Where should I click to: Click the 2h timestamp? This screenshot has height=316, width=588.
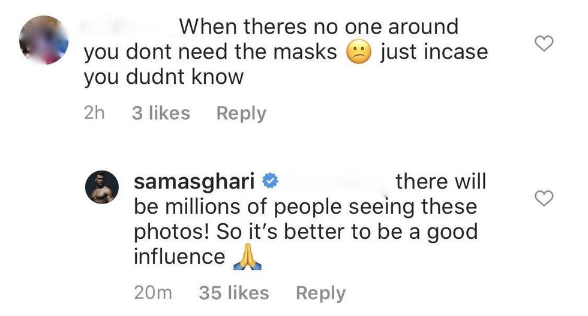point(95,113)
